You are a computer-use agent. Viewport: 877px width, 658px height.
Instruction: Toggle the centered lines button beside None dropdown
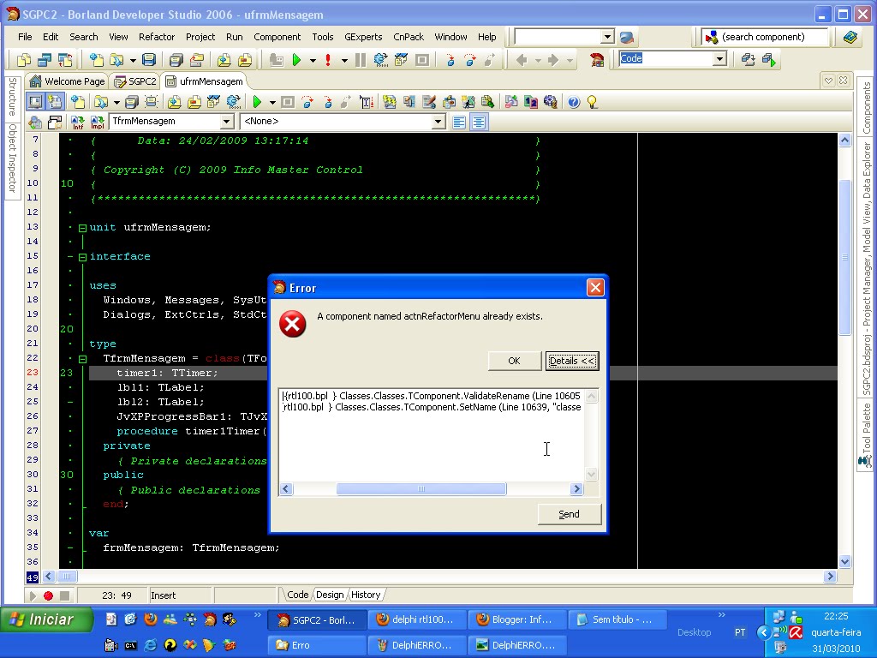[x=479, y=122]
